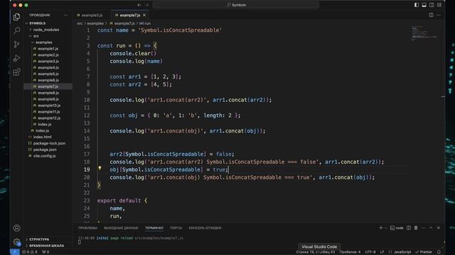Open the Problems panel tab
This screenshot has height=255, width=455.
pos(87,228)
